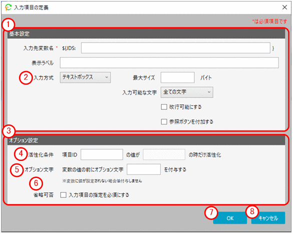This screenshot has height=234, width=293.
Task: Click the 入力方式 label
Action: (44, 77)
